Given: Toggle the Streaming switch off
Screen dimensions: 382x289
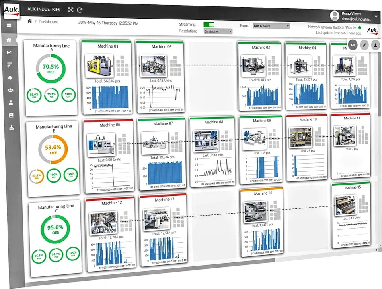Looking at the screenshot, I should 209,25.
